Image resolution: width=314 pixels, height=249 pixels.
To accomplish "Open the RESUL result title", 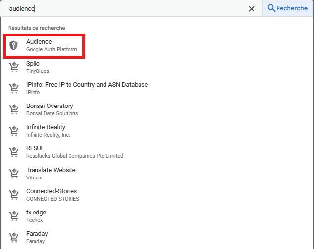I will (x=35, y=148).
